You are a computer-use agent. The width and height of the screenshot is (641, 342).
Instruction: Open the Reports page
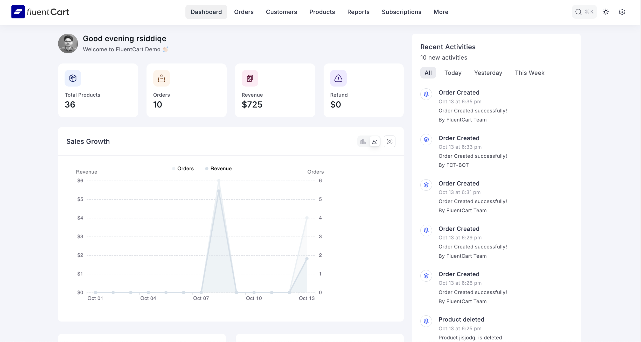tap(358, 12)
